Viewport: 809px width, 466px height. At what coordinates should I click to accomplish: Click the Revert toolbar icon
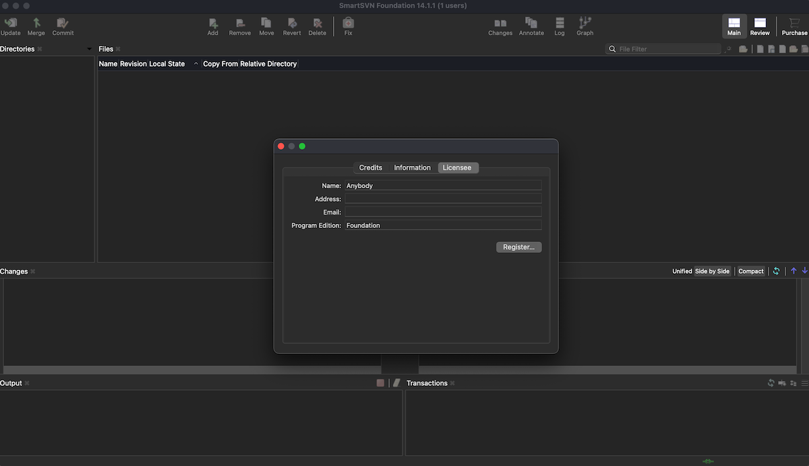[x=292, y=26]
